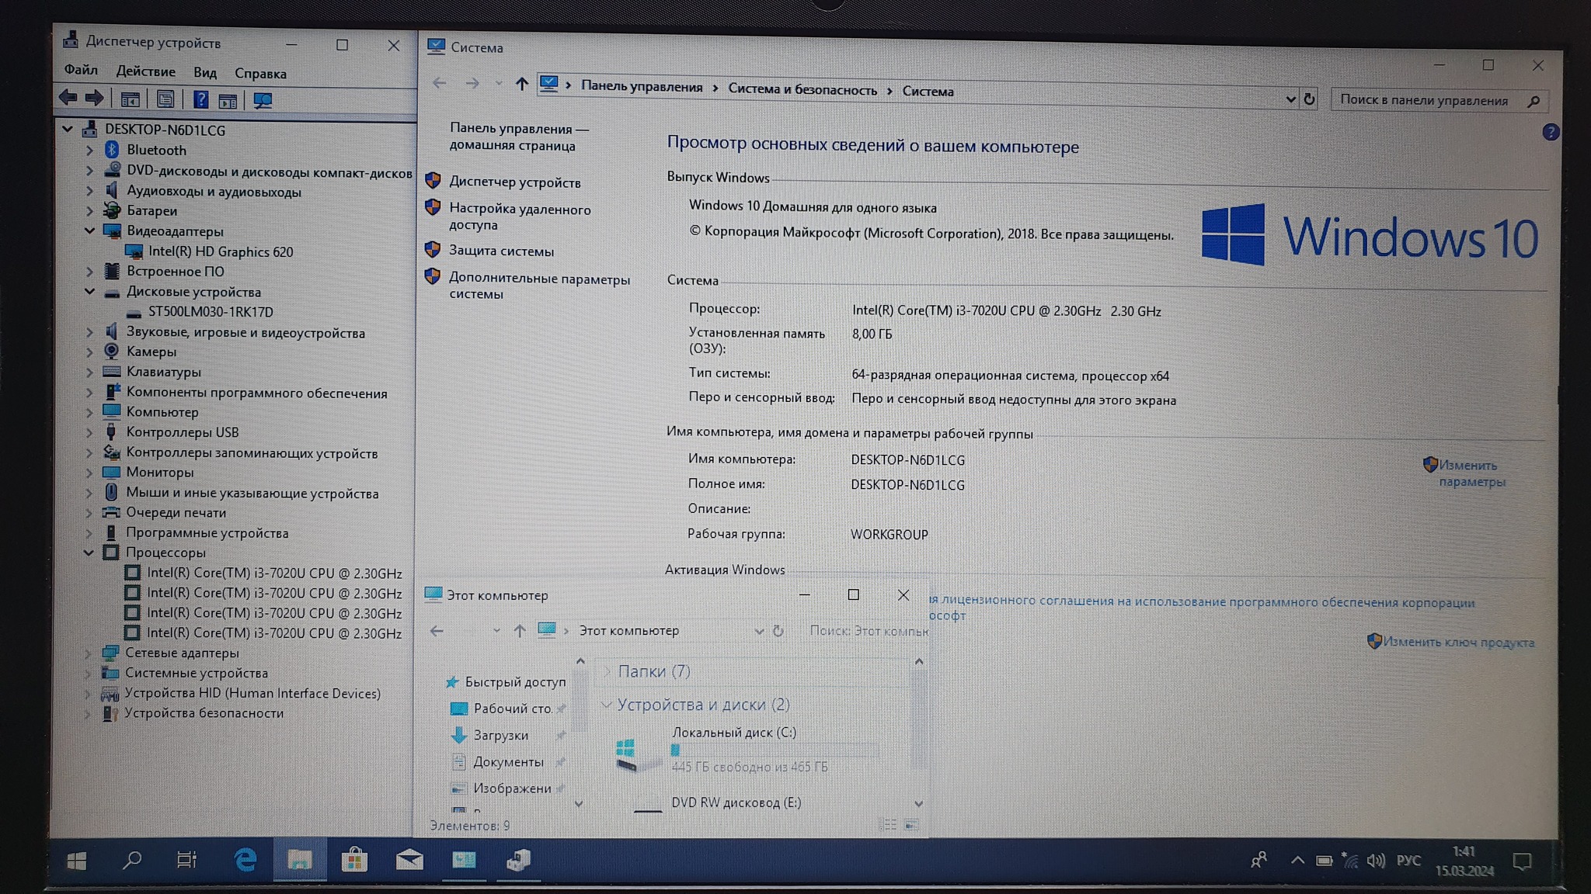Collapse the Устройства и диски section
The height and width of the screenshot is (894, 1591).
607,705
